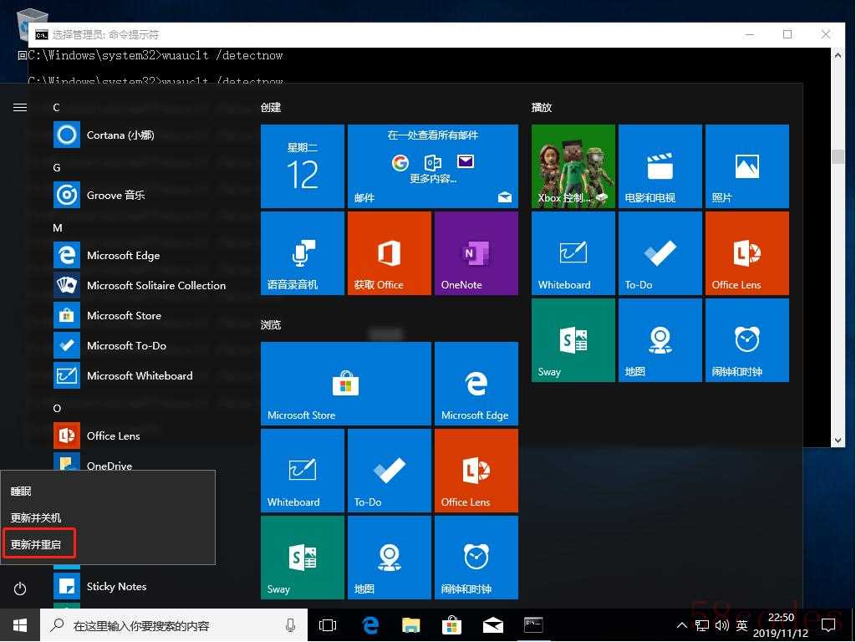Click the Command Prompt scrollbar down arrow

point(838,440)
